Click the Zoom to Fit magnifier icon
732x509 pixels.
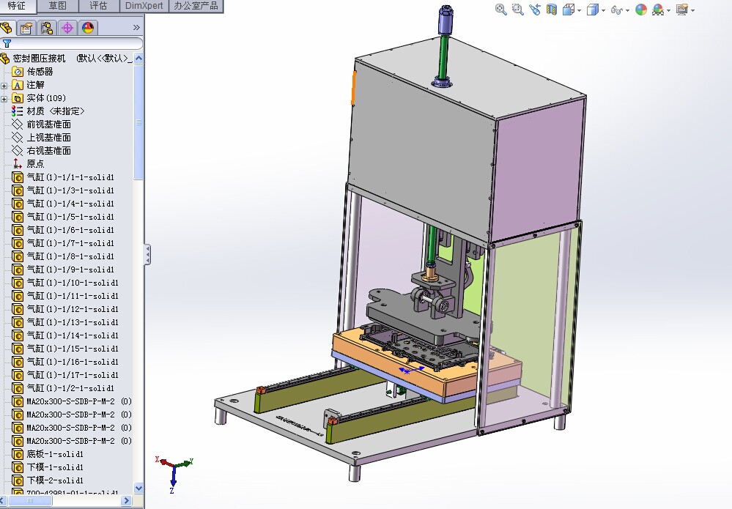(x=501, y=10)
